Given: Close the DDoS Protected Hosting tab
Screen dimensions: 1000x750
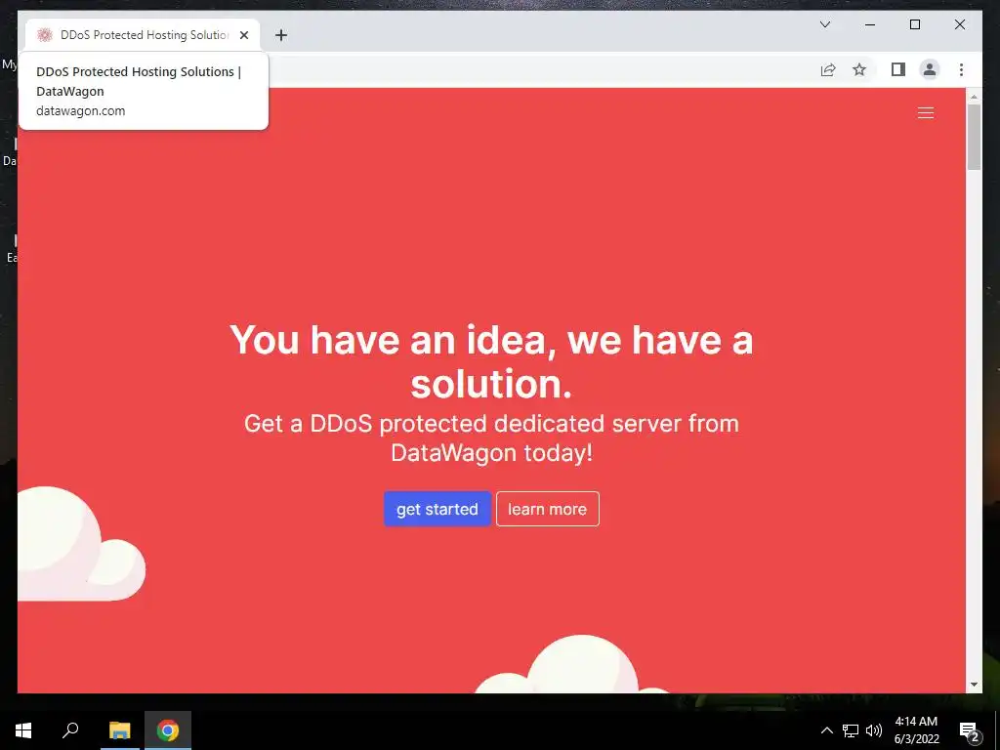Looking at the screenshot, I should [x=243, y=35].
